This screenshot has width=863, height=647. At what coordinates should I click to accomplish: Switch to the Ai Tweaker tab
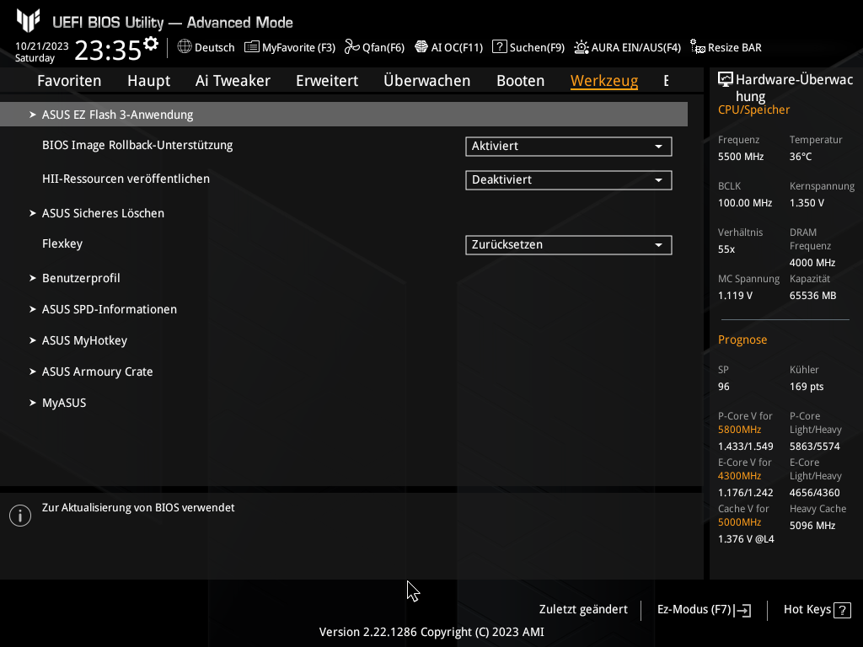point(233,81)
